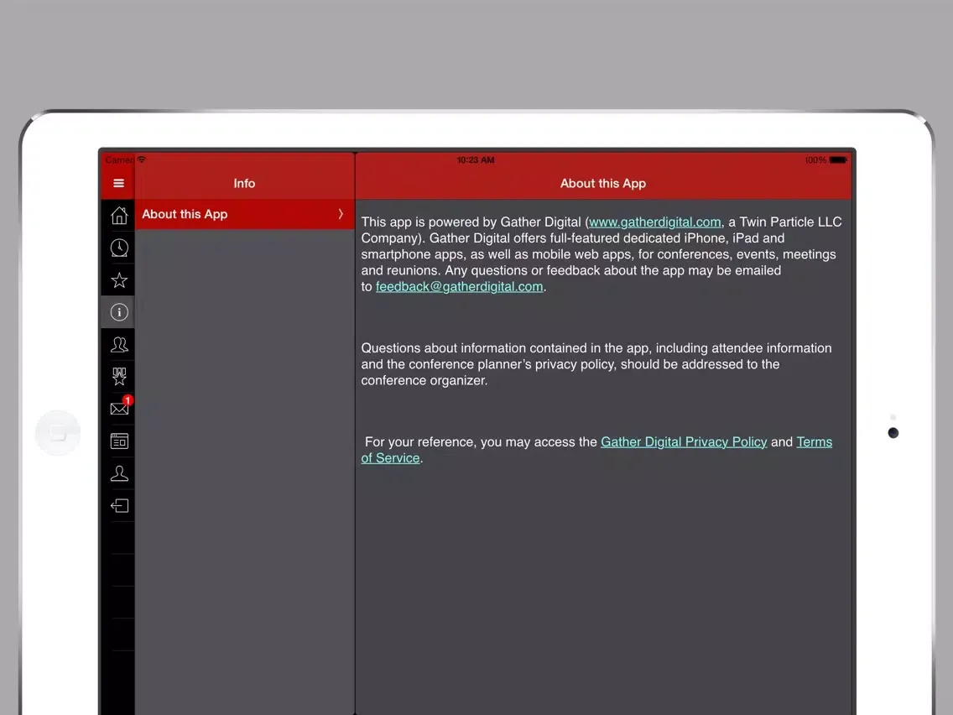Click the logout exit arrow icon
The height and width of the screenshot is (715, 953).
[119, 506]
